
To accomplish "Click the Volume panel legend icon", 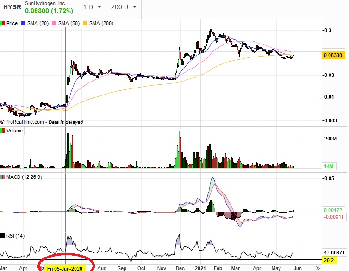I will pyautogui.click(x=2, y=131).
